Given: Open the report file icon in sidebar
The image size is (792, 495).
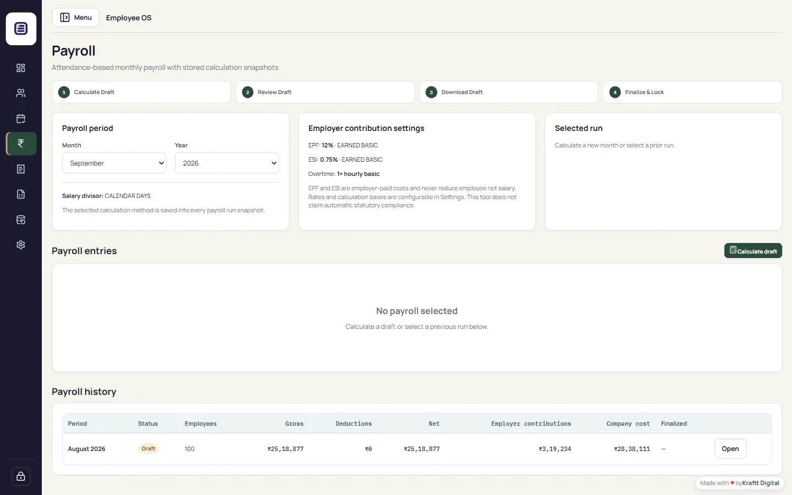Looking at the screenshot, I should [x=21, y=194].
